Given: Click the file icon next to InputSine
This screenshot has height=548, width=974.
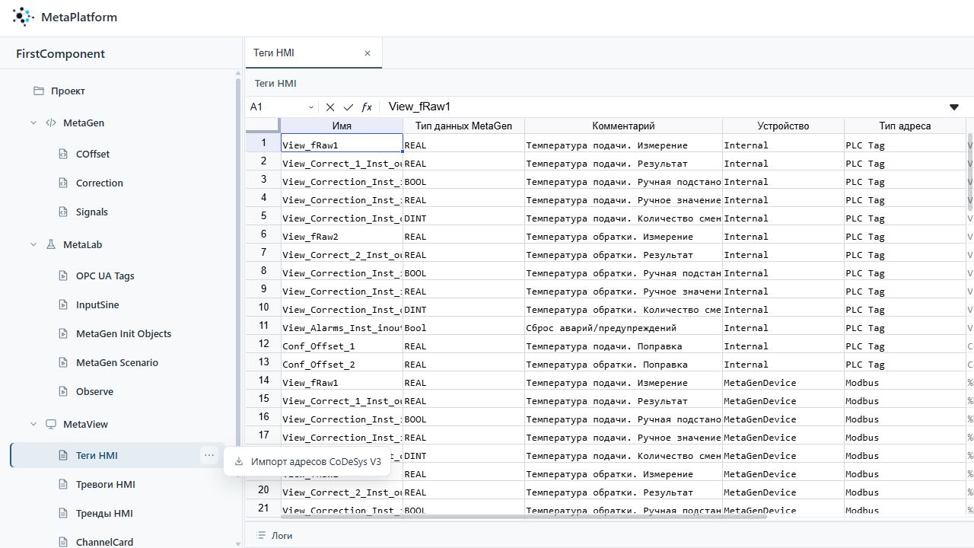Looking at the screenshot, I should (x=64, y=305).
